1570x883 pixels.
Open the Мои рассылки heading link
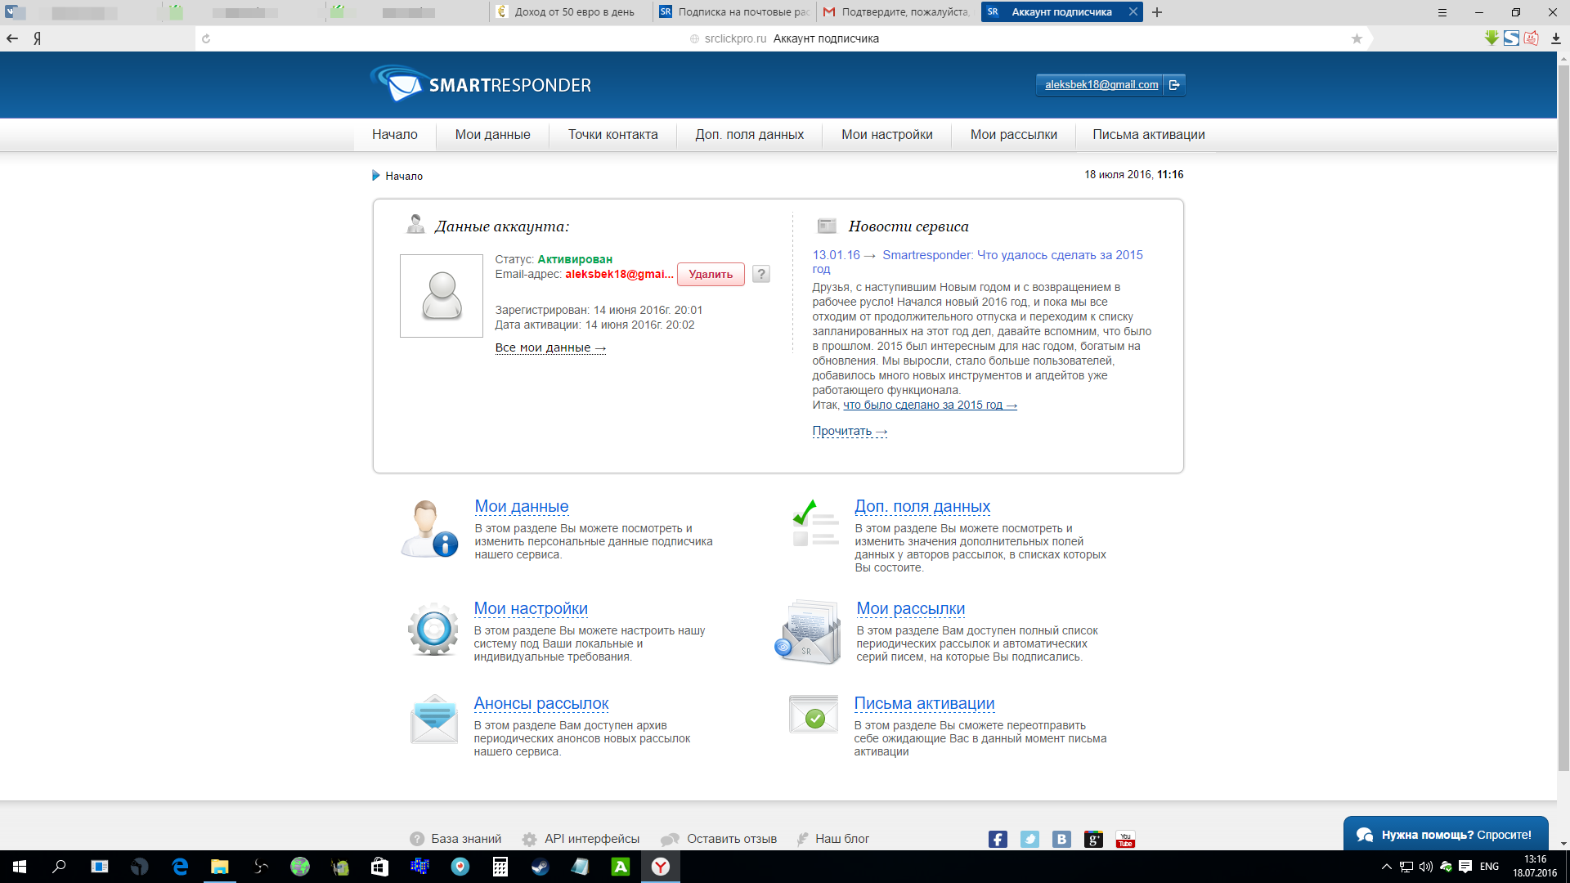[x=911, y=608]
